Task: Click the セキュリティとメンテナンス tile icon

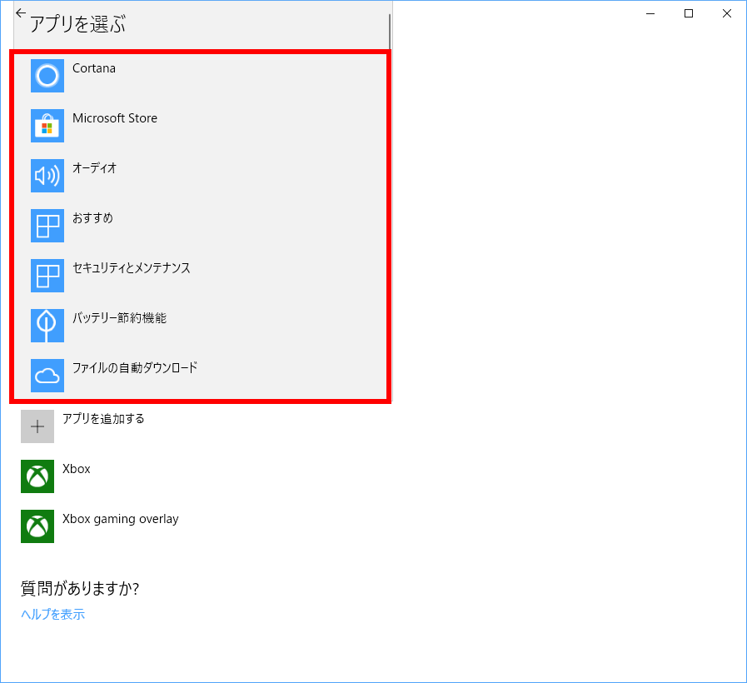Action: (47, 276)
